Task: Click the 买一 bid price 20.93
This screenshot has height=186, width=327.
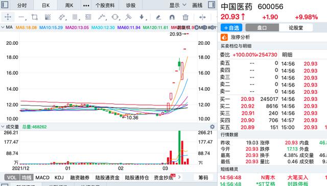Action: 247,99
